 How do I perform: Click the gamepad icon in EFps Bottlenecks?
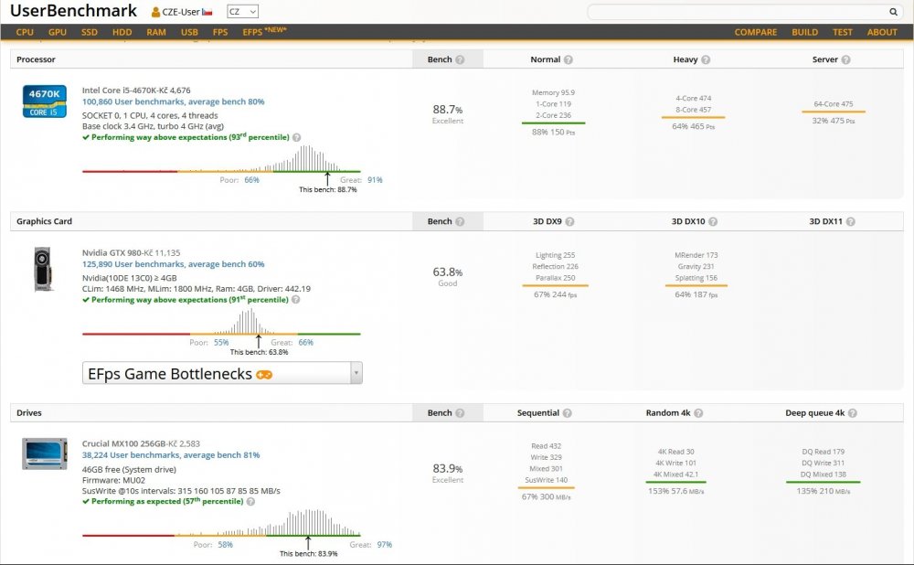[264, 375]
